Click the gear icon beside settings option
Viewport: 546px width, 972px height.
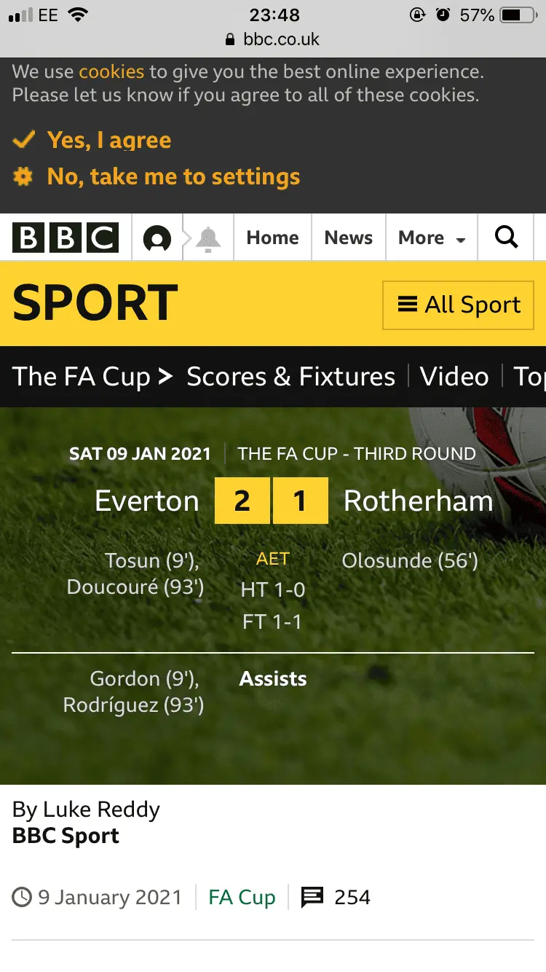coord(23,176)
